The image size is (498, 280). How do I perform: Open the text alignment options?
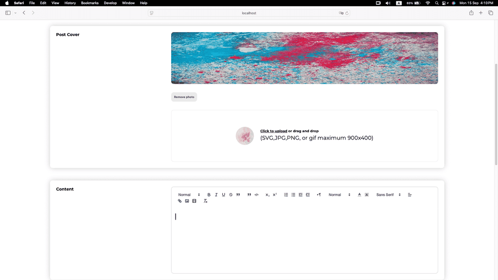pos(409,194)
